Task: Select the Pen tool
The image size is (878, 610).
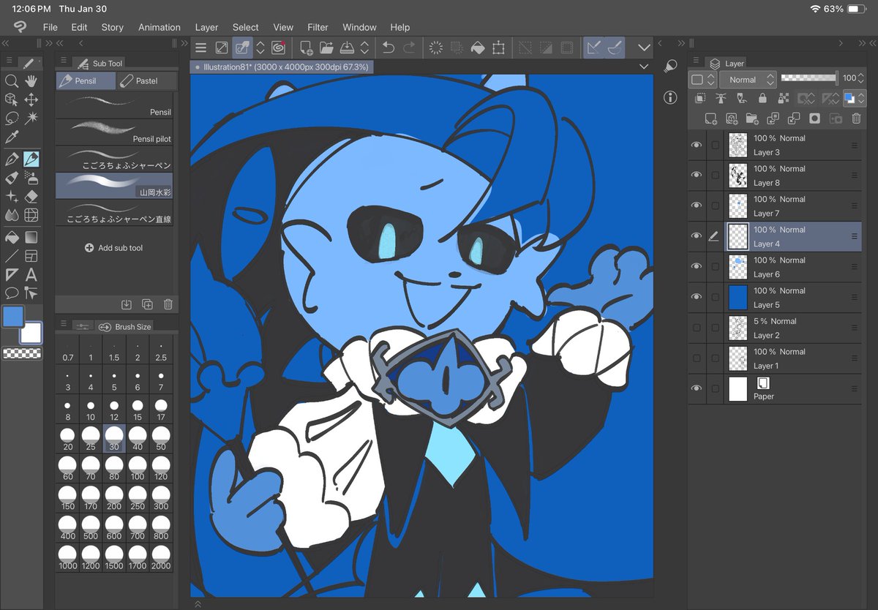Action: [11, 159]
